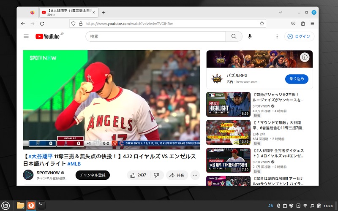
Task: Save page to Pocket
Action: [293, 24]
